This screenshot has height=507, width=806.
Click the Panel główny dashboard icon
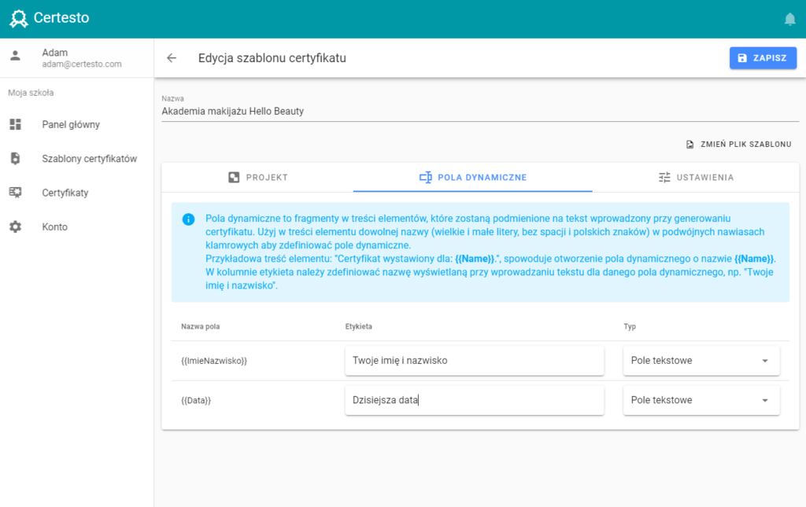tap(16, 124)
